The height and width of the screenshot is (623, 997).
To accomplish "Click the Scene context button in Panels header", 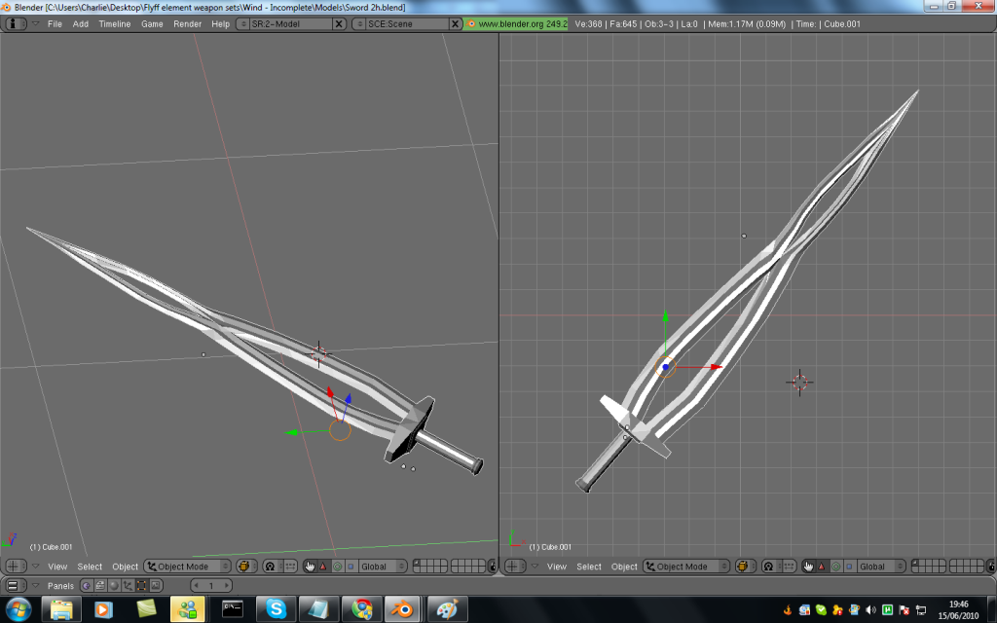I will (x=156, y=585).
